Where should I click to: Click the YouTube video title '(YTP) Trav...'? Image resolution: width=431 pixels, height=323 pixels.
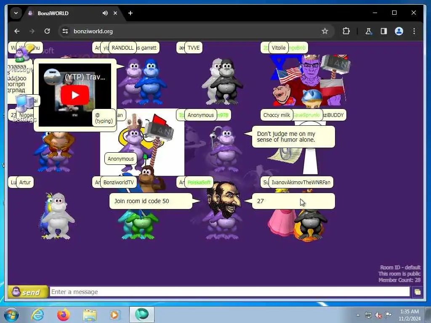[85, 77]
